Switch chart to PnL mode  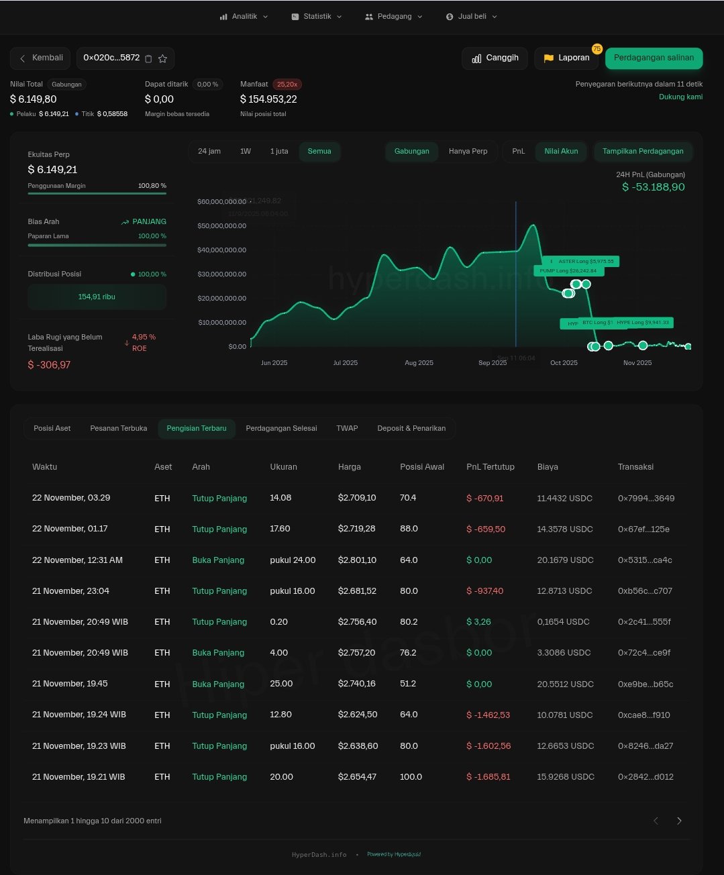[519, 152]
